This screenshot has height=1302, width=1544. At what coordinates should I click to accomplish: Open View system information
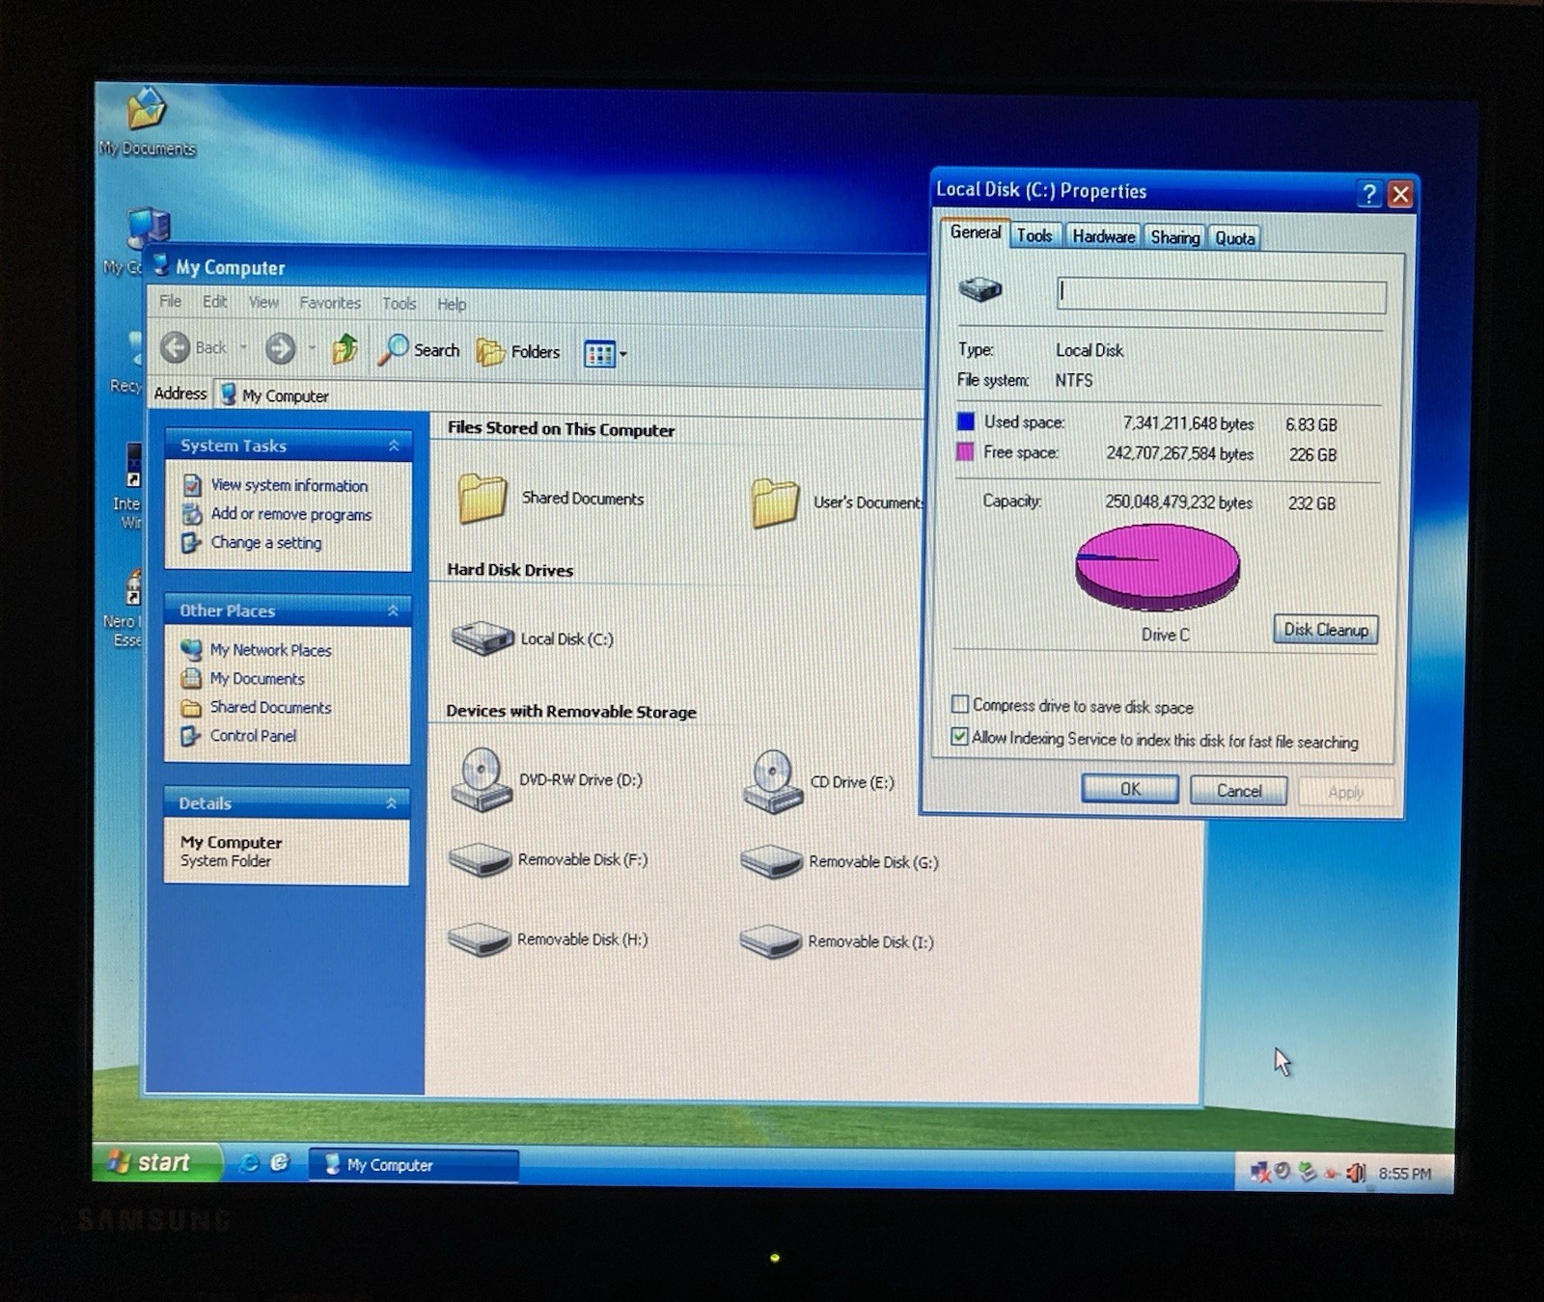(289, 485)
